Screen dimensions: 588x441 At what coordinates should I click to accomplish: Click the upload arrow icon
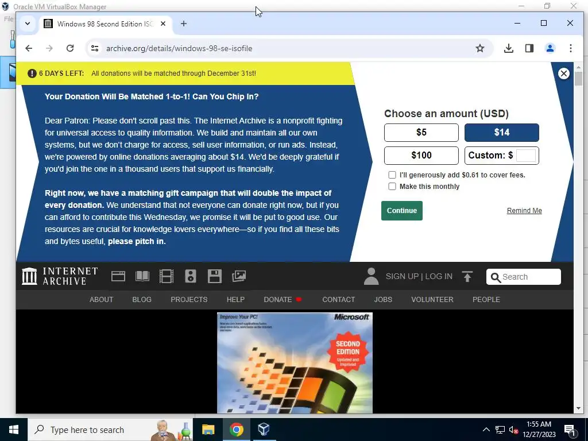coord(467,277)
